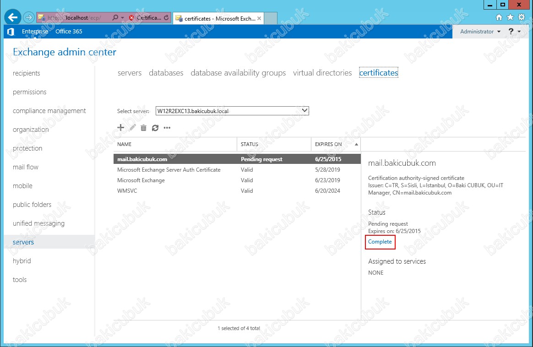
Task: Open the servers sub-tab
Action: point(130,73)
